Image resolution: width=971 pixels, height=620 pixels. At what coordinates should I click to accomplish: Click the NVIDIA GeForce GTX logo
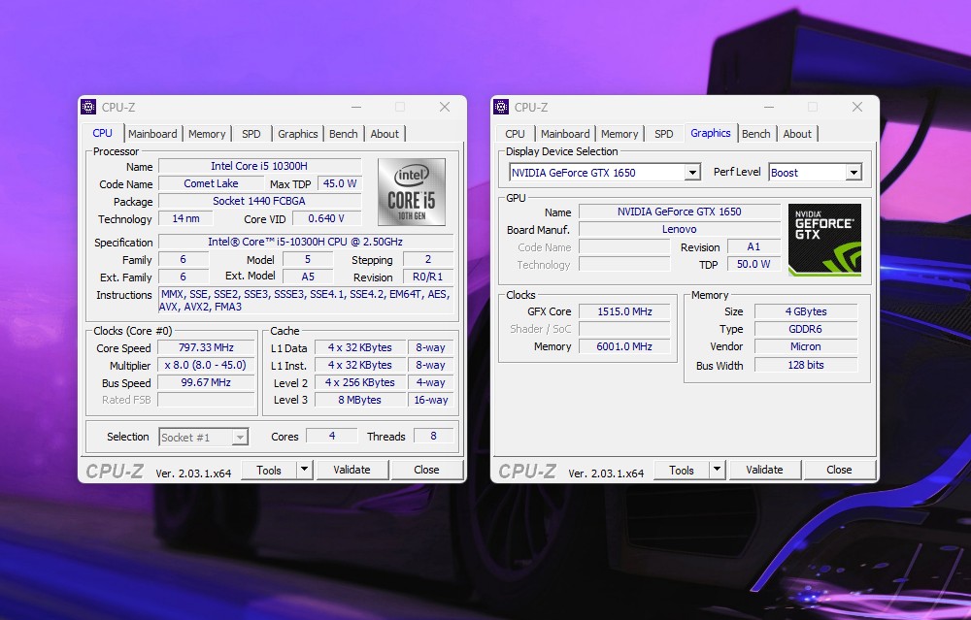(x=821, y=239)
